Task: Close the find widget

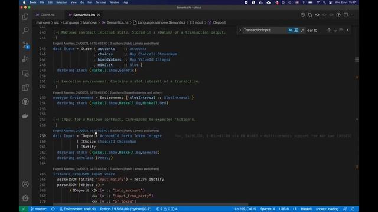Action: click(347, 30)
